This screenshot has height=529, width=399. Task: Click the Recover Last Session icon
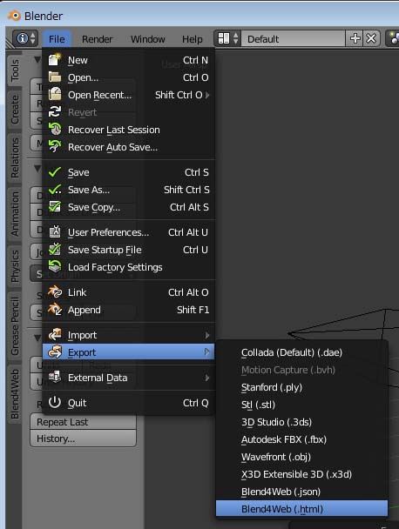(55, 130)
